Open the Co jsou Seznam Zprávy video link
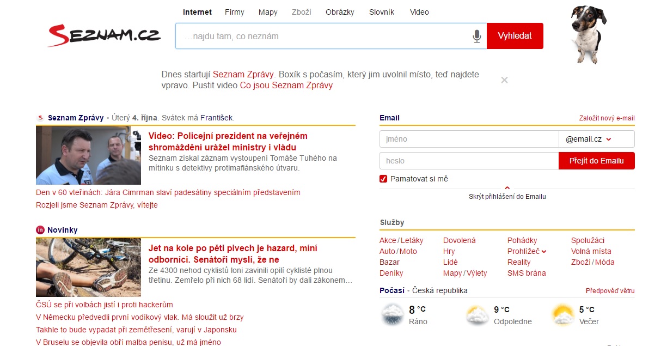Screen dimensions: 667x346 click(x=286, y=86)
